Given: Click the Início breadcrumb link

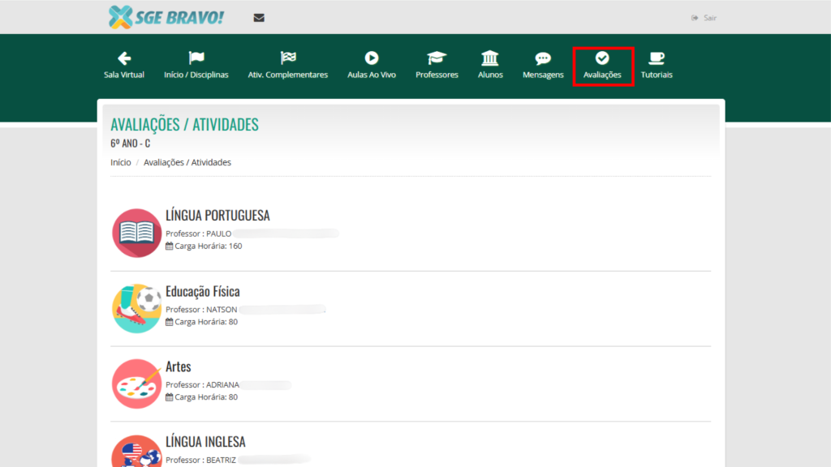Looking at the screenshot, I should click(120, 162).
